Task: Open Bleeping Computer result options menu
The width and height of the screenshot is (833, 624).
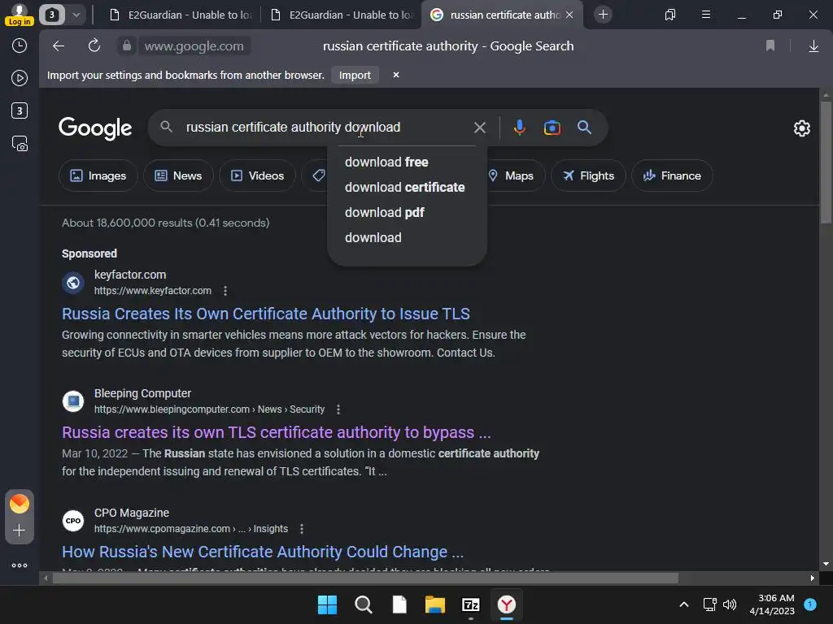Action: point(338,409)
